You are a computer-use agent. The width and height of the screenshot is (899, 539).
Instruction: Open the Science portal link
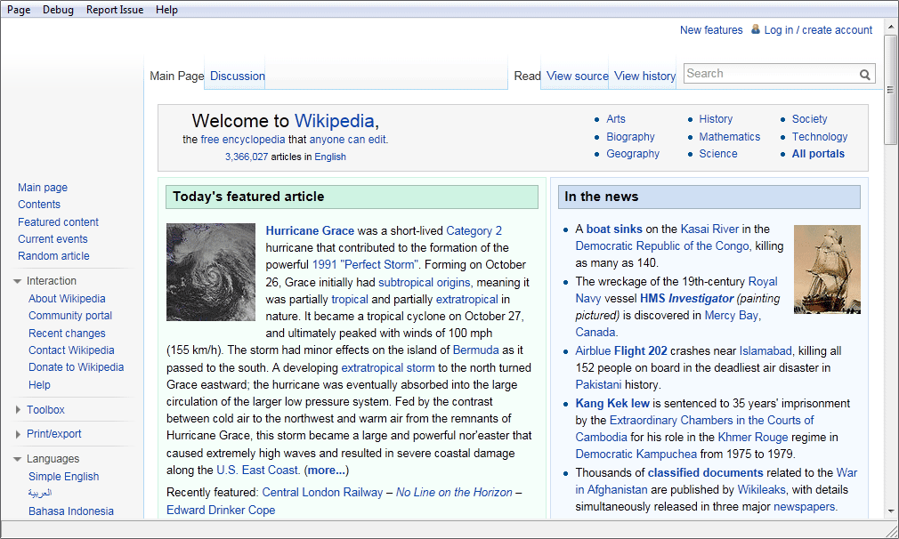coord(717,154)
